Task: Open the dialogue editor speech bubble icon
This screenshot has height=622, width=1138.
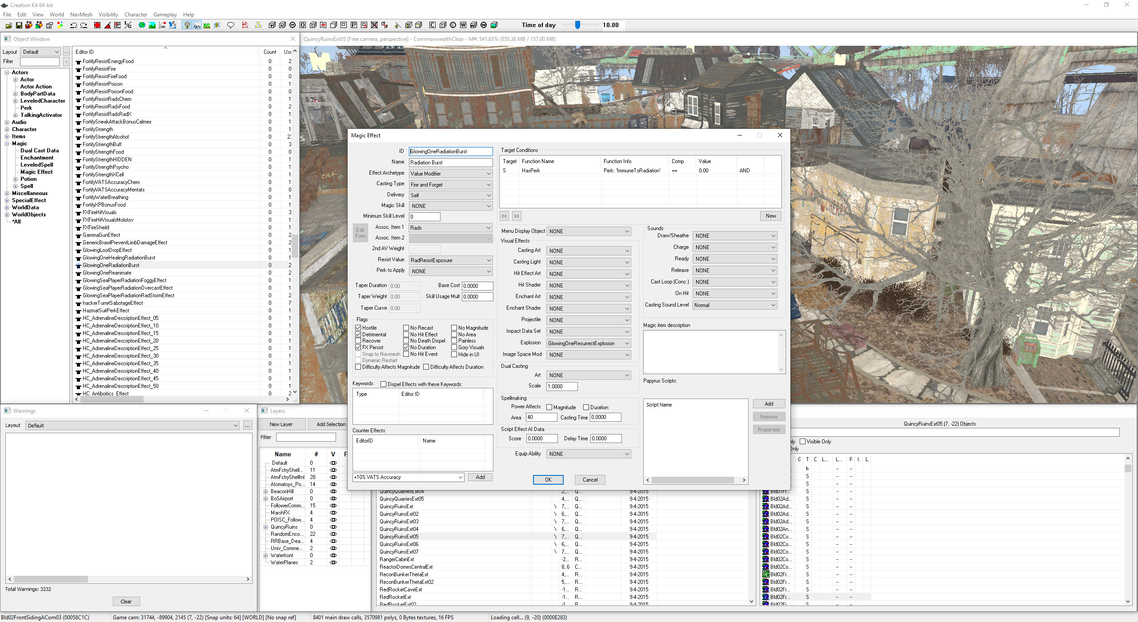Action: [231, 25]
